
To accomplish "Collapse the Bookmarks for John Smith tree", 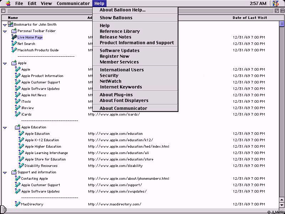I will click(x=5, y=25).
